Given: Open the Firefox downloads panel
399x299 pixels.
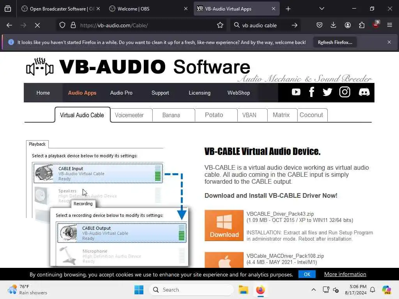Looking at the screenshot, I should (x=334, y=25).
